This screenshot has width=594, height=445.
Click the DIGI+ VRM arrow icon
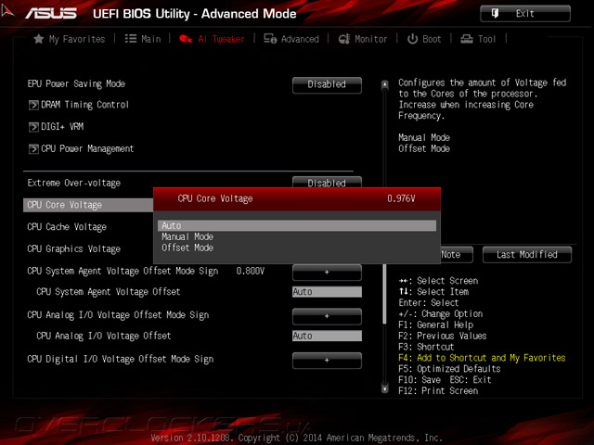[33, 127]
